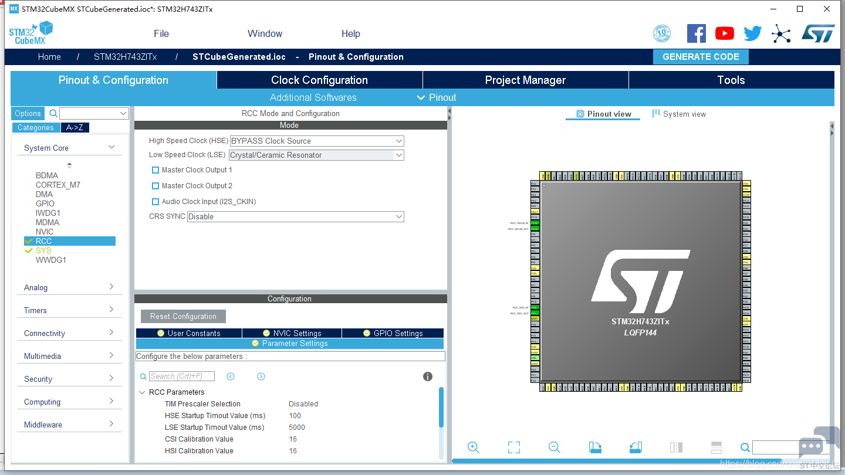Image resolution: width=845 pixels, height=475 pixels.
Task: Show parameter information via info icon
Action: pyautogui.click(x=428, y=376)
